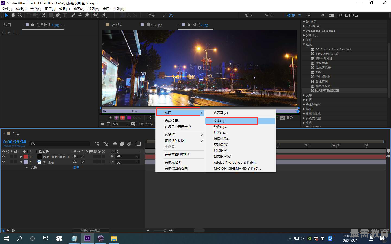The width and height of the screenshot is (391, 244).
Task: Open the 效果(T) menu in menu bar
Action: point(64,9)
